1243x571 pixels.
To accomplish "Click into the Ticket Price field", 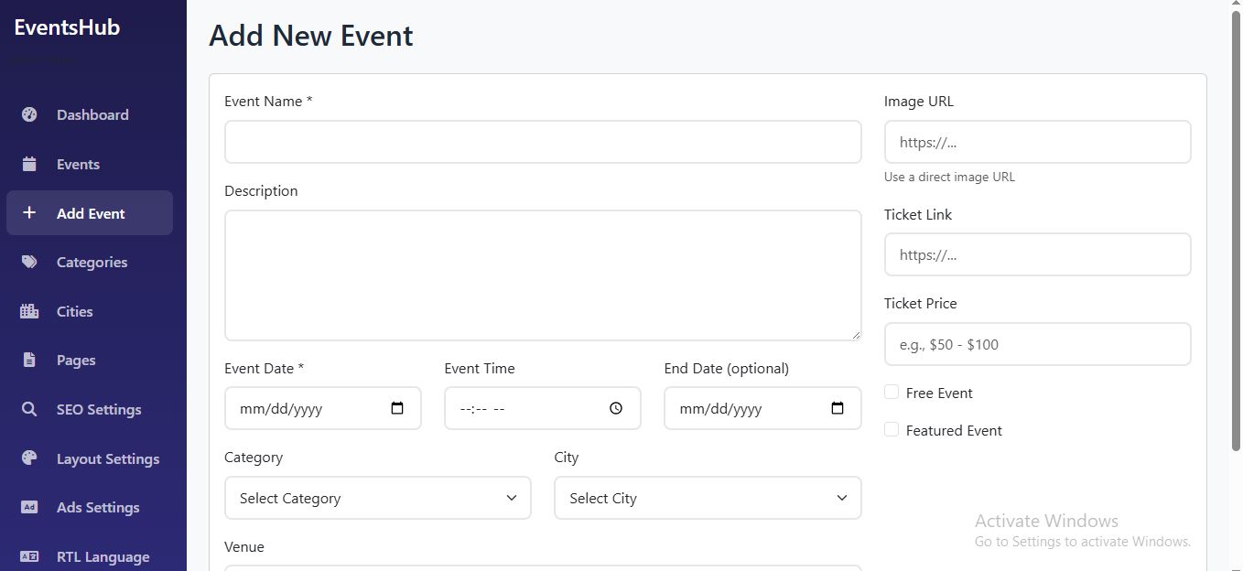I will [1036, 344].
